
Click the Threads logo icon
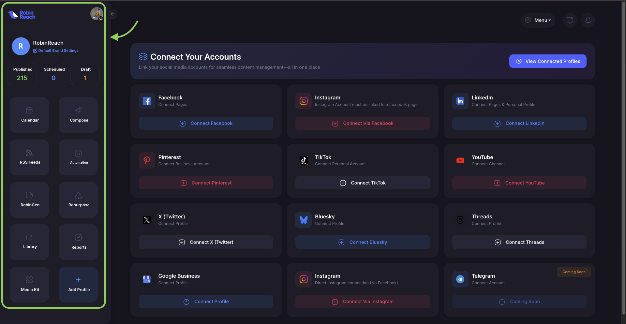[x=460, y=220]
